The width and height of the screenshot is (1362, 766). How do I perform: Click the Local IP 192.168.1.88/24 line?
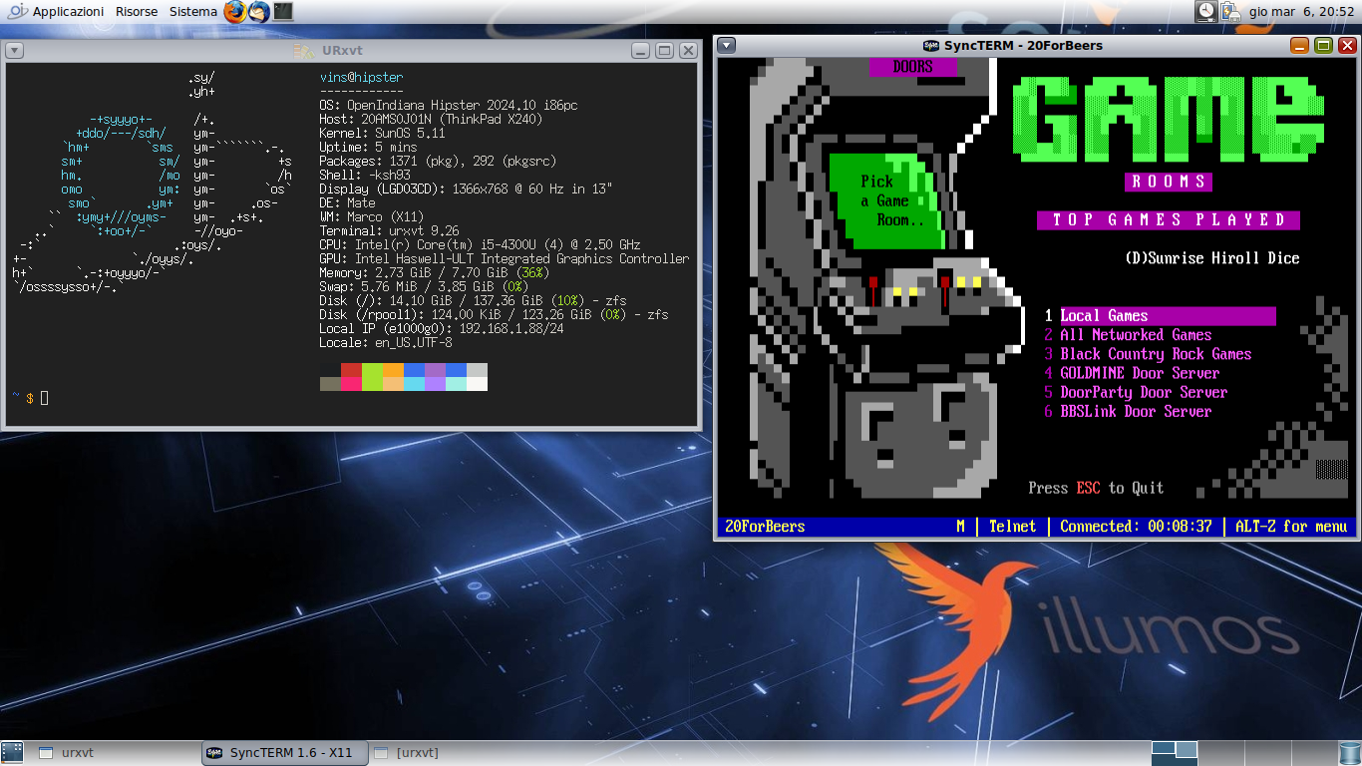coord(441,328)
